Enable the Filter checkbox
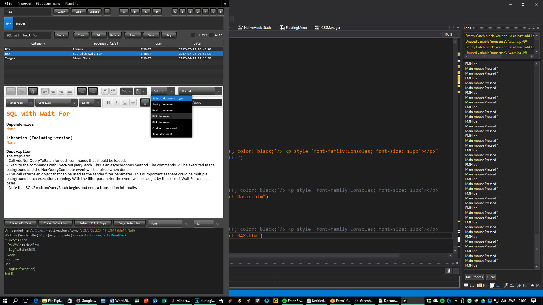 193,35
